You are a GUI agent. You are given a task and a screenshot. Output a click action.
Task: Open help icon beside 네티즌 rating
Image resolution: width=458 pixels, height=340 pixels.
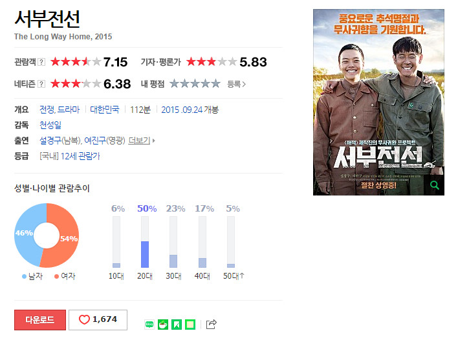click(x=42, y=84)
